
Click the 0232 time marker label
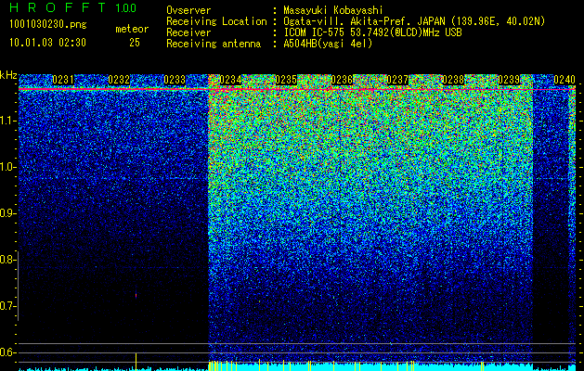point(119,80)
